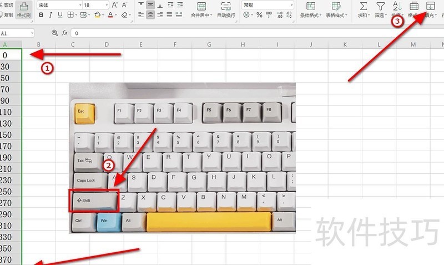
Task: Toggle Bold formatting
Action: tap(41, 15)
